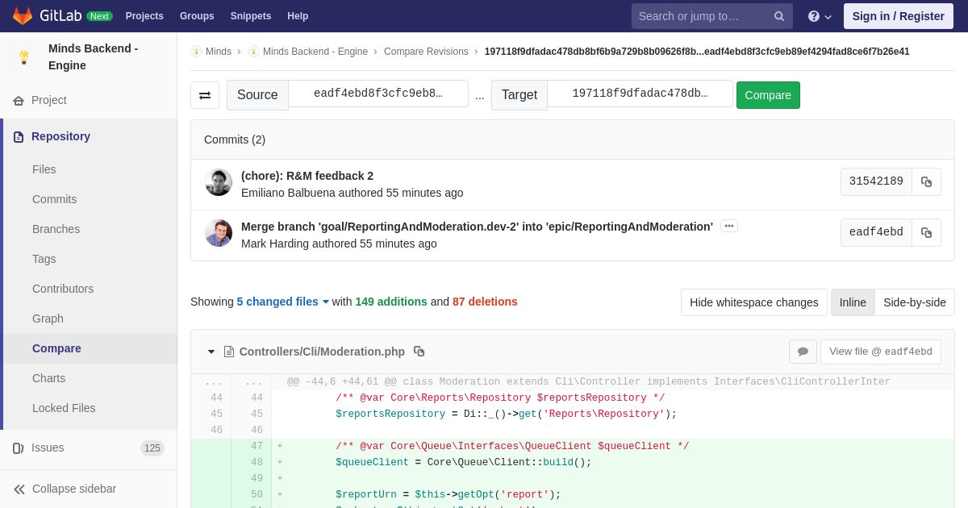The width and height of the screenshot is (968, 508).
Task: Open the Projects menu
Action: point(144,16)
